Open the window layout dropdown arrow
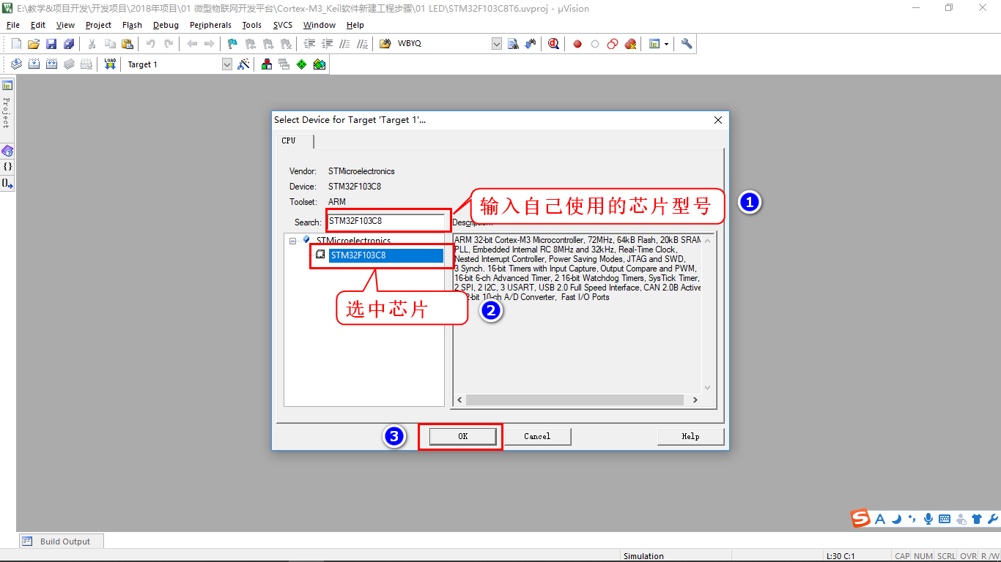The image size is (1001, 562). (x=666, y=44)
